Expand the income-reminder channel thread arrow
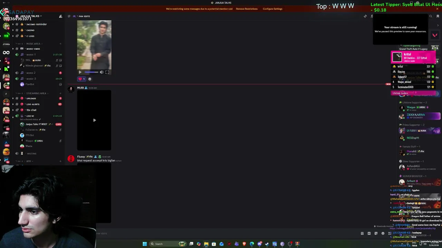Viewport: 442px width, 248px height. tap(13, 24)
